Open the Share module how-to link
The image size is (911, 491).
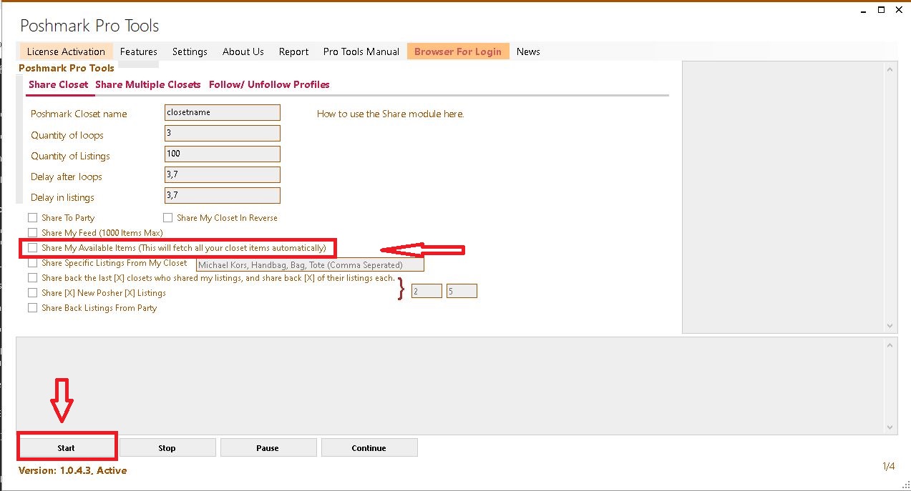pyautogui.click(x=391, y=114)
